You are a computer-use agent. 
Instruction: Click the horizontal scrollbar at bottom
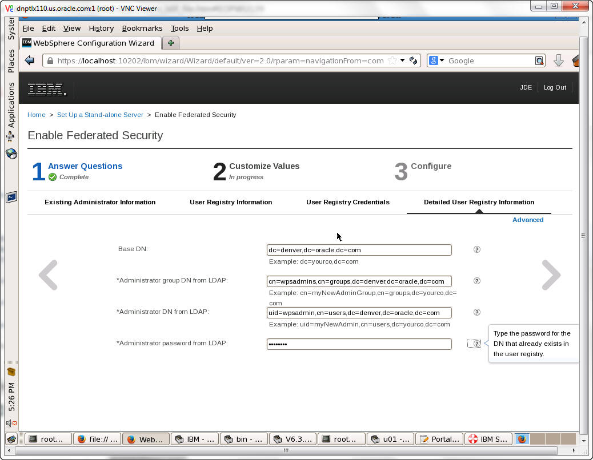click(286, 450)
